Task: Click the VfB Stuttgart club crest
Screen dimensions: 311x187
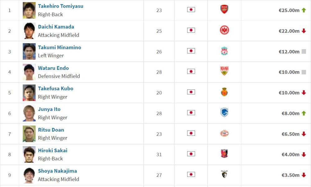Action: pos(224,71)
